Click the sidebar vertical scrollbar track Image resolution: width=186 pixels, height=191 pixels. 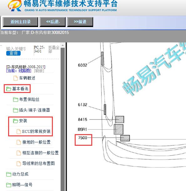[63, 119]
